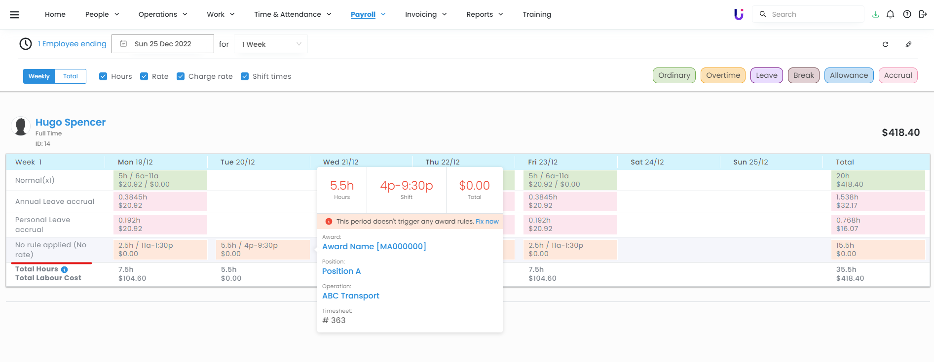Open the 1 Week period dropdown
Screen dimensions: 934x362
coord(271,44)
